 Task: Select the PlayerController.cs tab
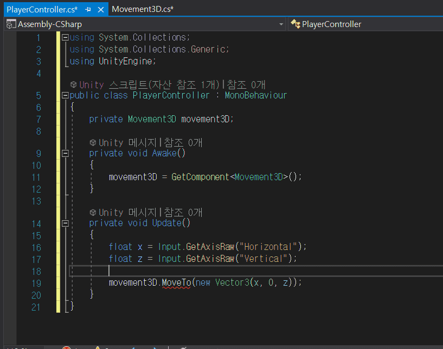(42, 9)
